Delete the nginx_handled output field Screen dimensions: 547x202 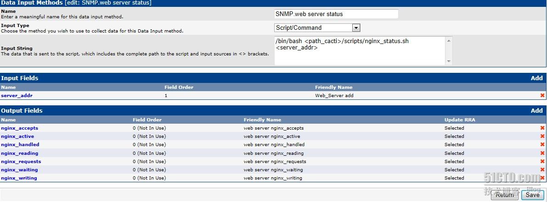pyautogui.click(x=542, y=145)
